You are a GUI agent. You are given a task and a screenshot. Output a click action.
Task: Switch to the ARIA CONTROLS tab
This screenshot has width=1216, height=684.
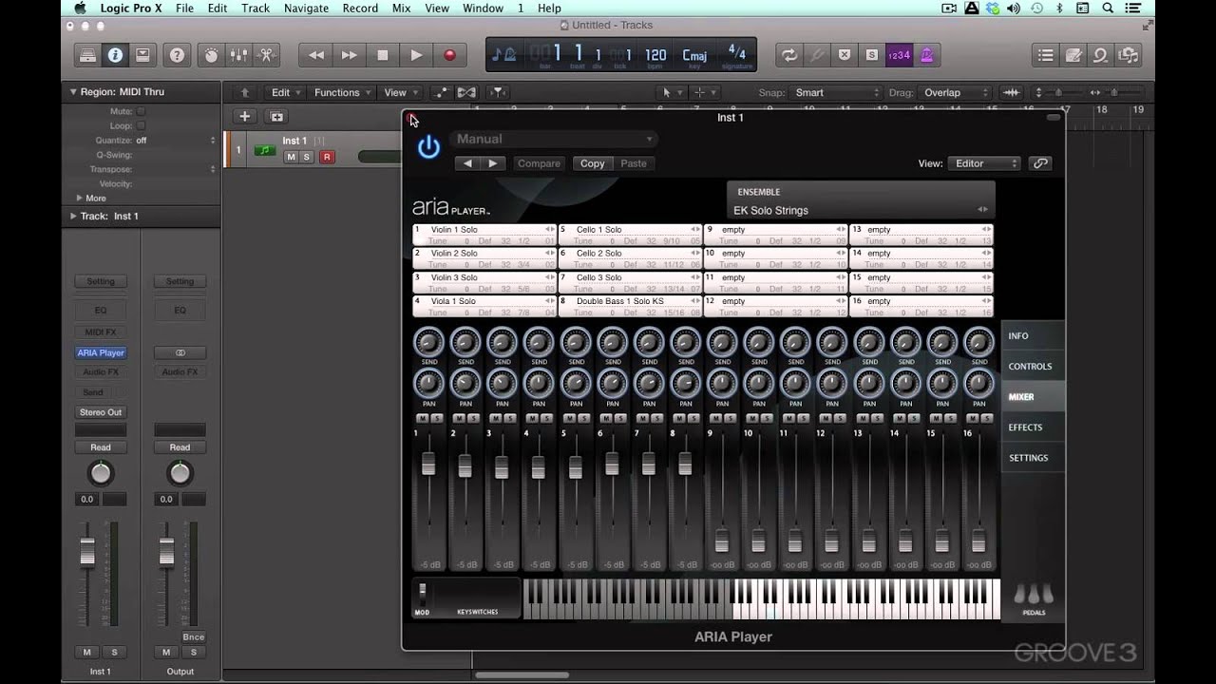(x=1033, y=366)
